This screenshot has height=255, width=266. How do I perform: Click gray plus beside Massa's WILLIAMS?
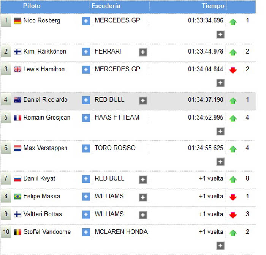(x=143, y=197)
